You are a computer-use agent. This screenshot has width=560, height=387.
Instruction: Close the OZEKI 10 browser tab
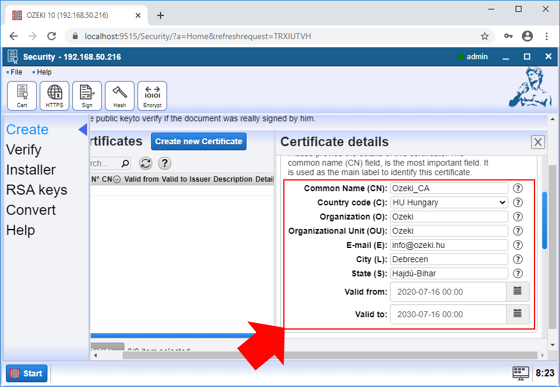138,15
